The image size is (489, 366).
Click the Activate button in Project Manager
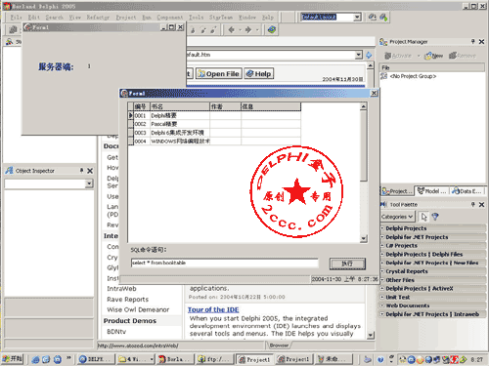[398, 56]
